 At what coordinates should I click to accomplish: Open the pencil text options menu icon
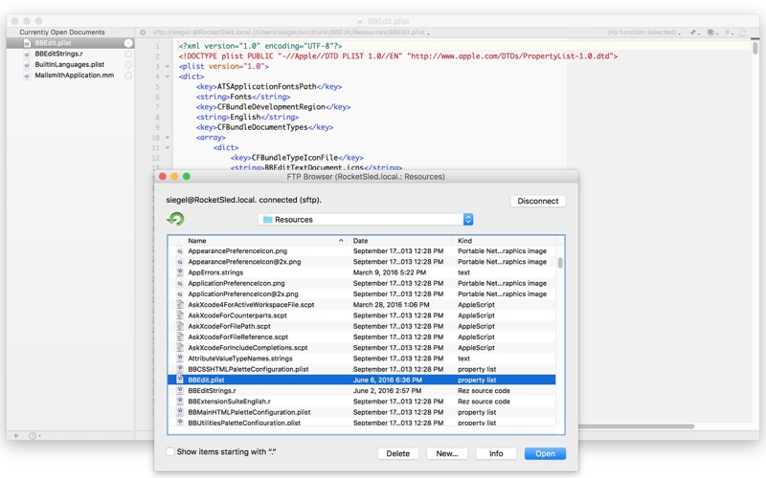(694, 33)
